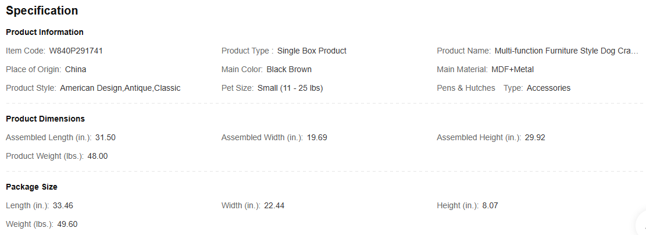
Task: Click the Assembled Height 29.92 value
Action: [535, 137]
